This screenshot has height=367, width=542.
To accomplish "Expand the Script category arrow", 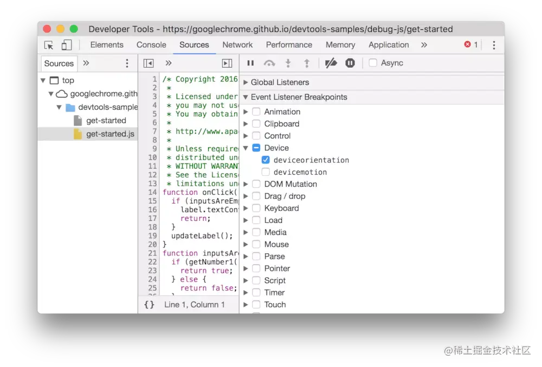I will (246, 281).
